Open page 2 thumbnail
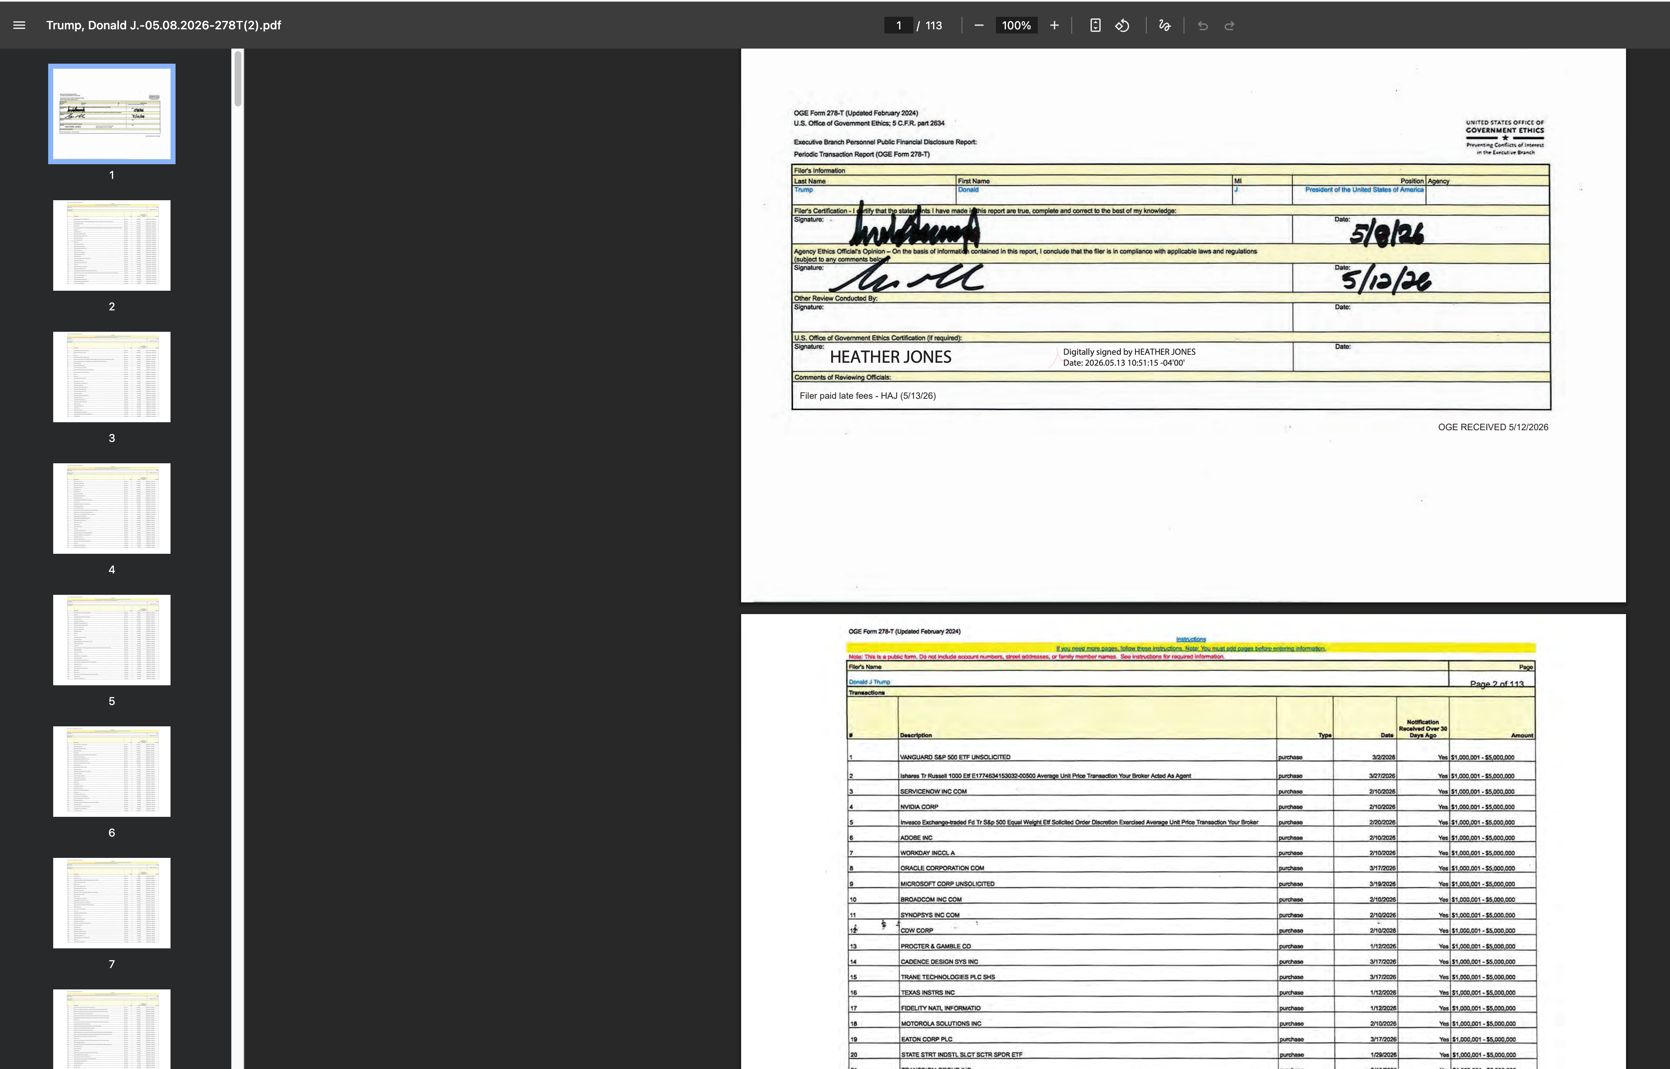Screen dimensions: 1670x1069 pyautogui.click(x=112, y=246)
